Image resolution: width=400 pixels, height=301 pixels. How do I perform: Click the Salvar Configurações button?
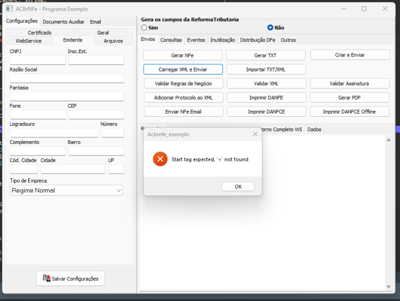70,278
